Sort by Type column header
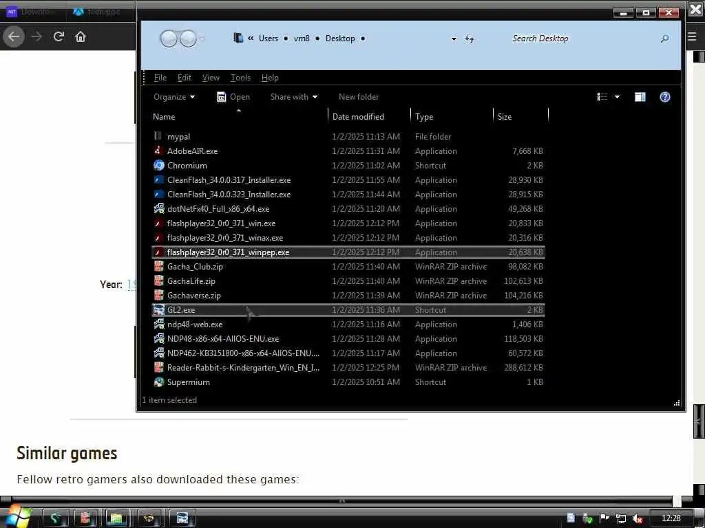The width and height of the screenshot is (705, 528). pos(452,117)
